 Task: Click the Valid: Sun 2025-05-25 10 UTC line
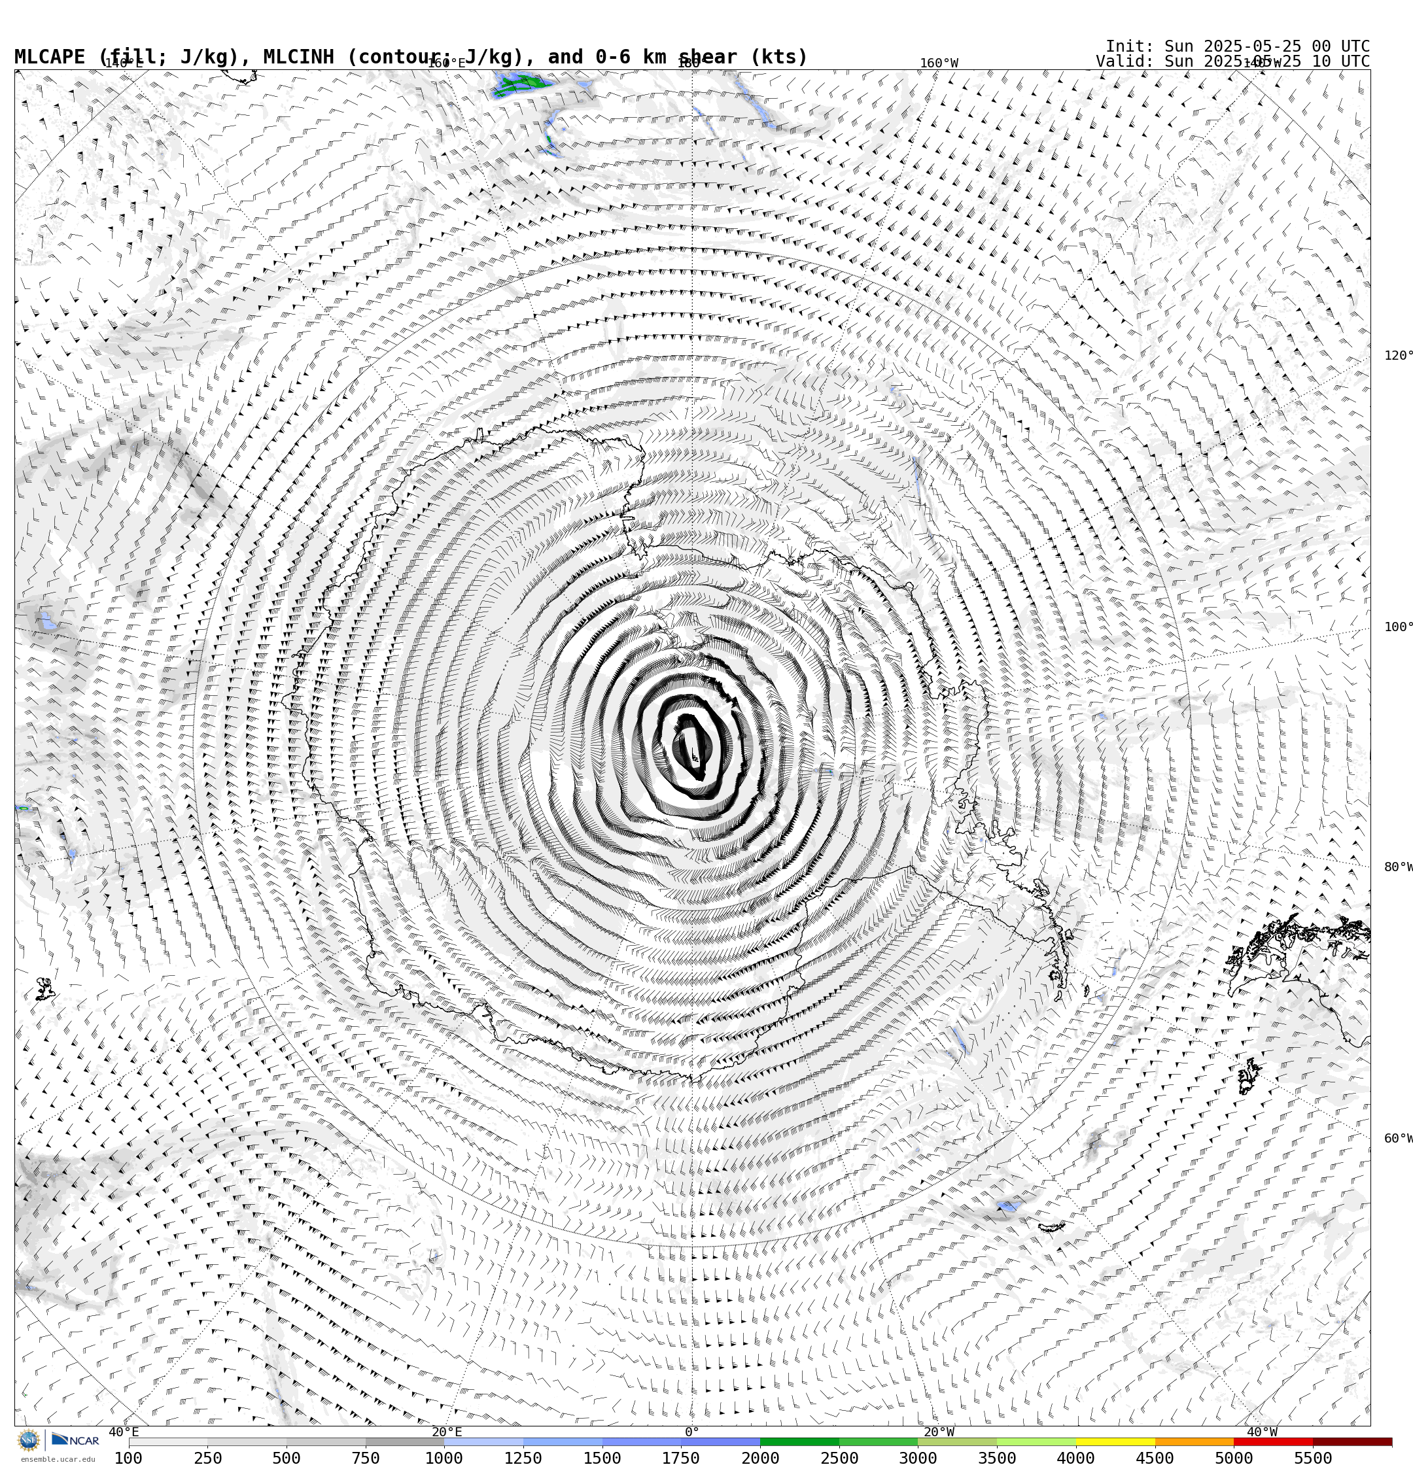1232,61
